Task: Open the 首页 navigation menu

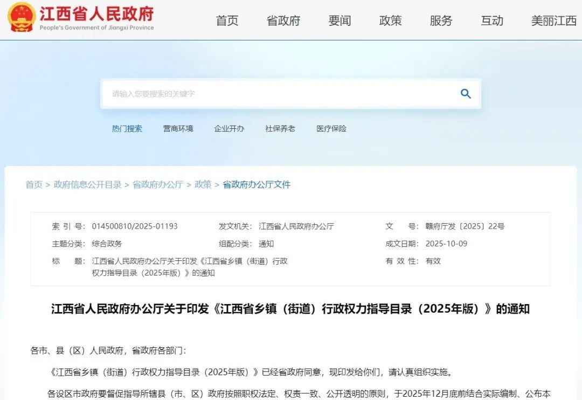Action: click(226, 20)
